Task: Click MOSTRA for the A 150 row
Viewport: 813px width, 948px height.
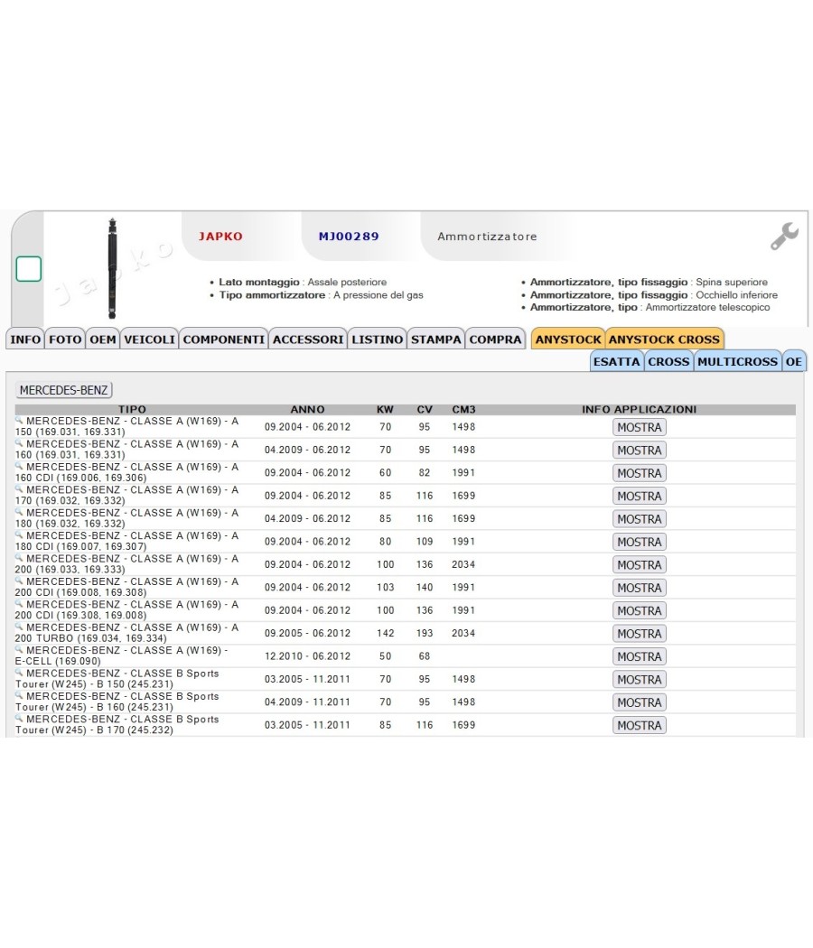Action: [x=640, y=427]
